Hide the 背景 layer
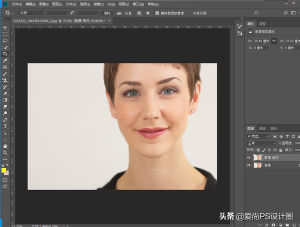The image size is (300, 227). click(249, 165)
